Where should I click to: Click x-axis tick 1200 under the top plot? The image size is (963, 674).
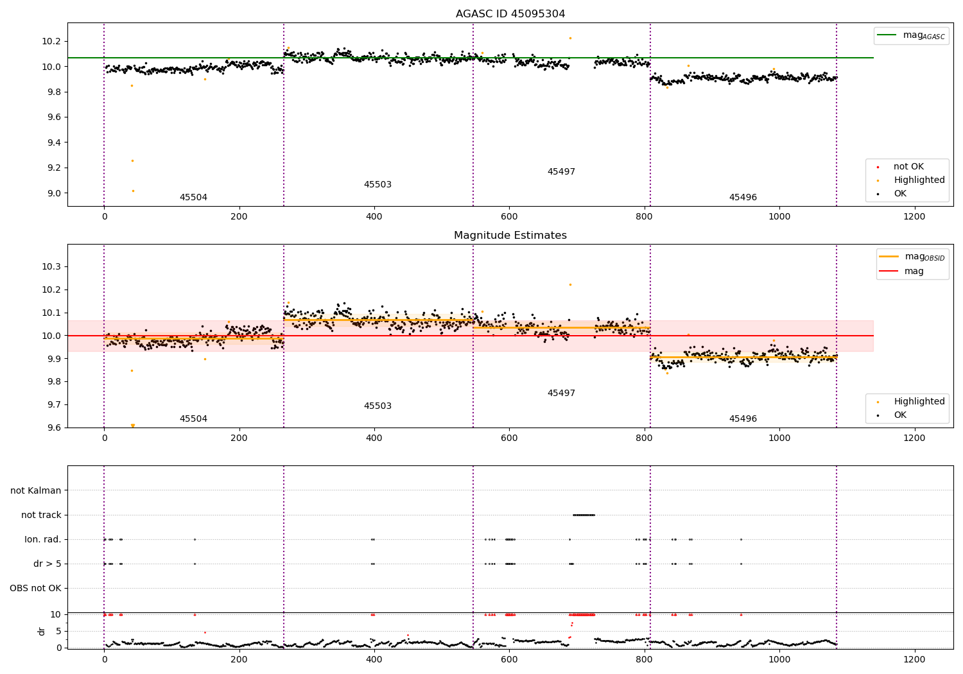point(914,217)
